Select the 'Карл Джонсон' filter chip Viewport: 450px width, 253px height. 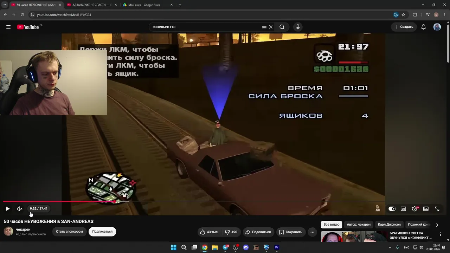[x=389, y=225]
